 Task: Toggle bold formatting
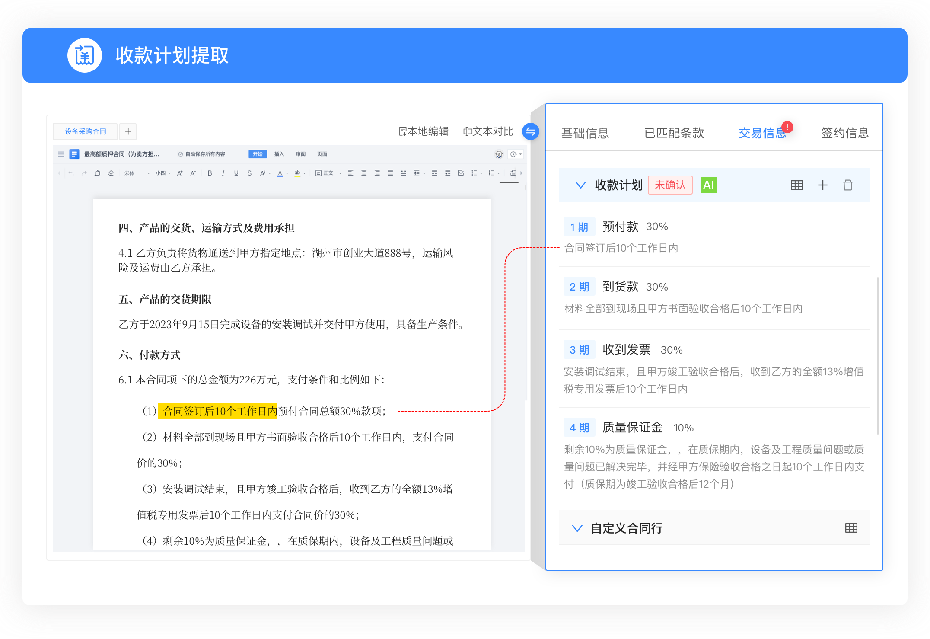coord(210,173)
